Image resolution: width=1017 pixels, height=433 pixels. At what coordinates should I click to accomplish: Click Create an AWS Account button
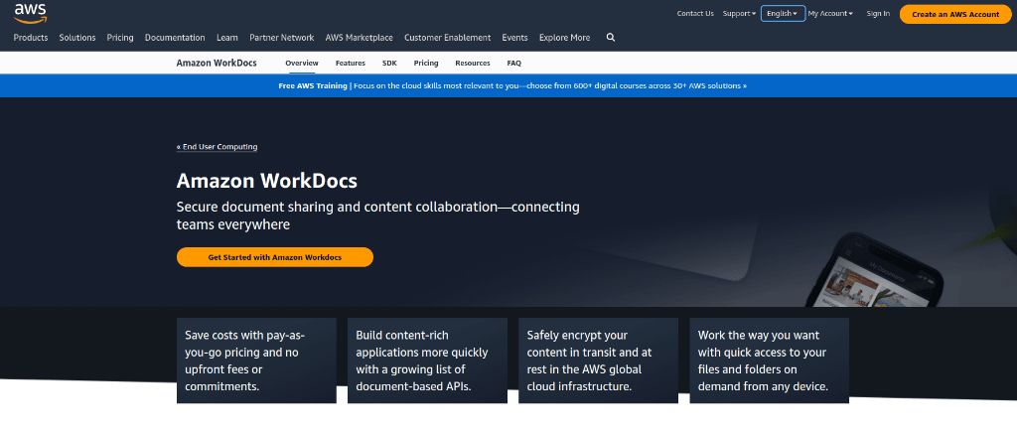click(x=955, y=14)
